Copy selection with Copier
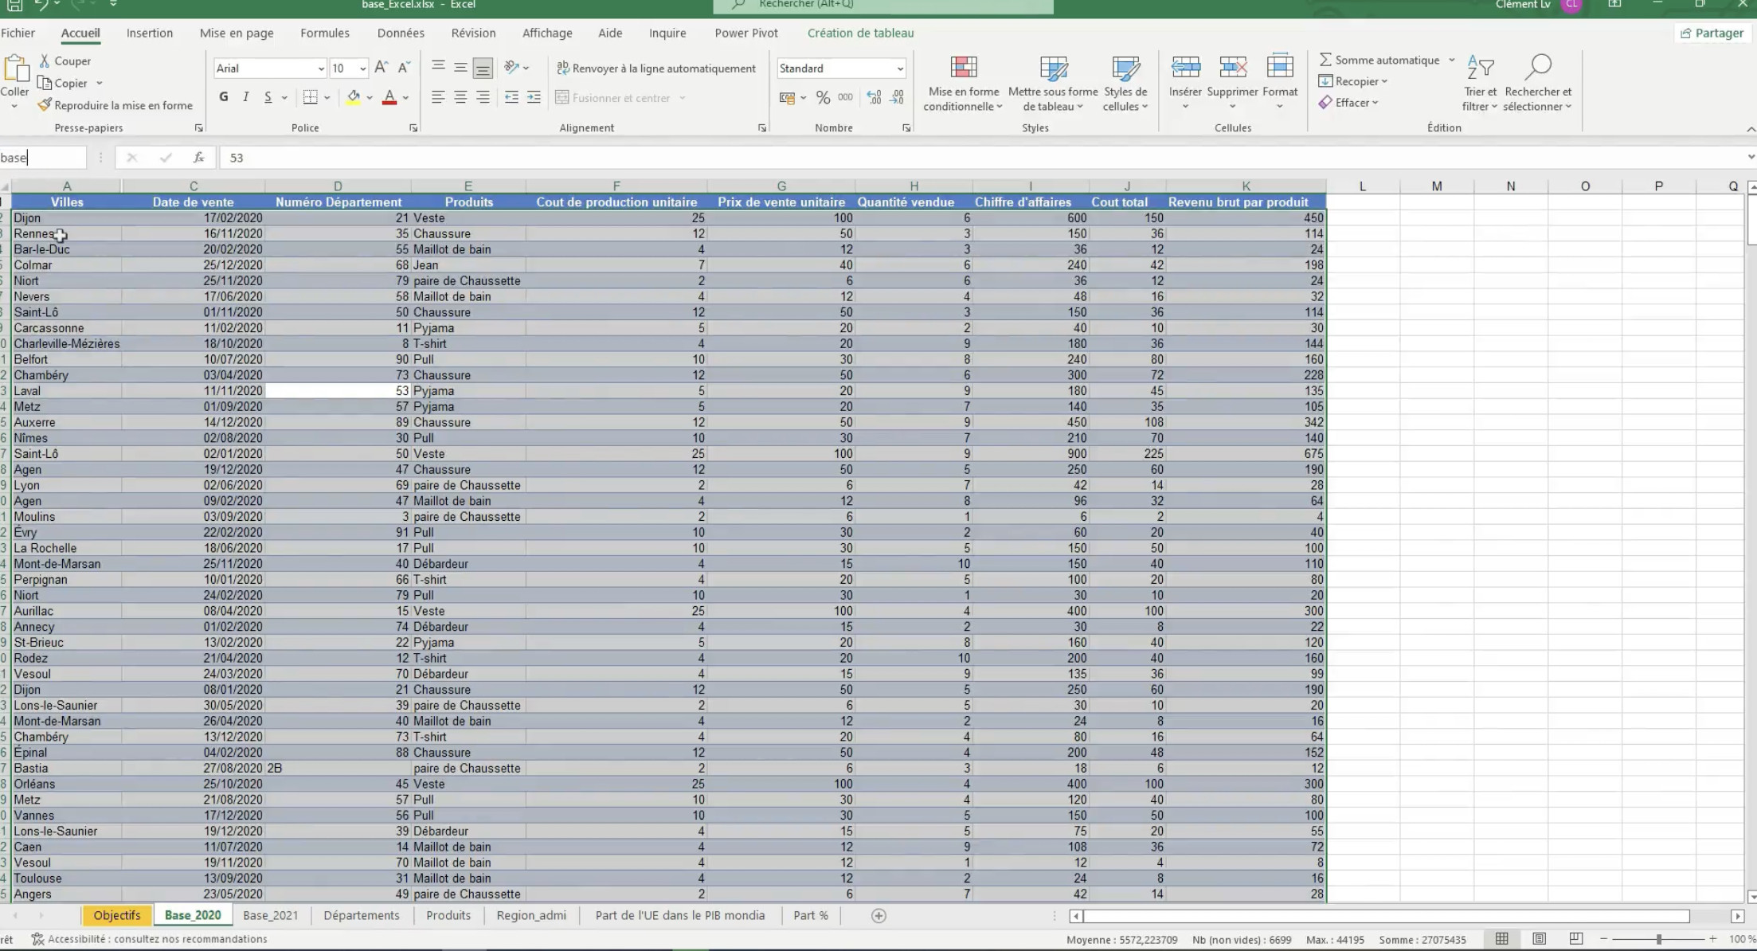The width and height of the screenshot is (1757, 951). [x=63, y=83]
